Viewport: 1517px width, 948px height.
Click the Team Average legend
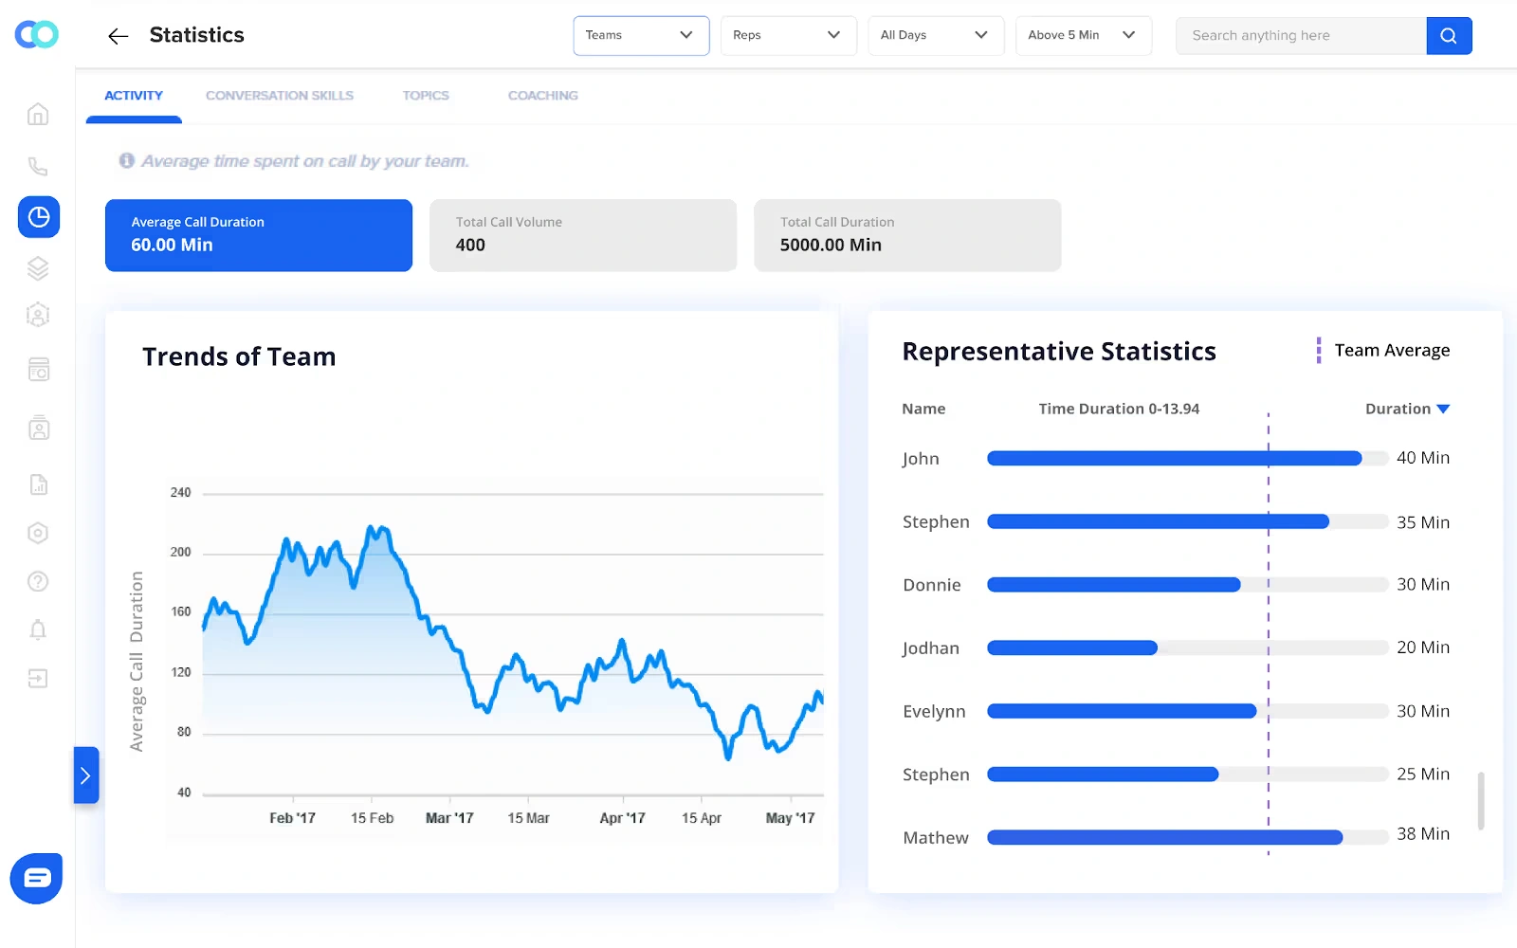click(1383, 351)
